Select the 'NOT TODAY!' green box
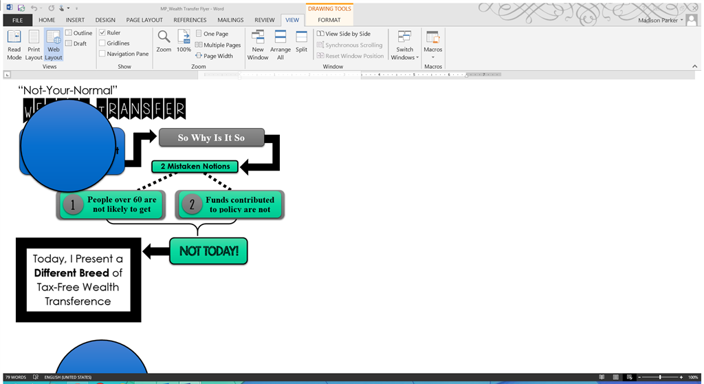 tap(208, 251)
